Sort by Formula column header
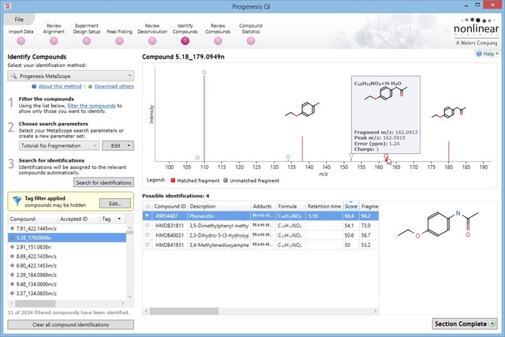505x337 pixels. point(290,206)
